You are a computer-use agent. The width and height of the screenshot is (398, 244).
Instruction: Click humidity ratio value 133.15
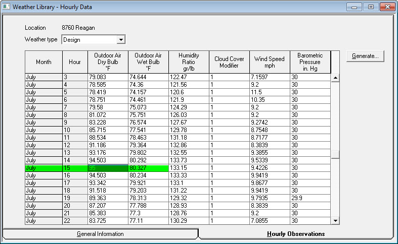coord(189,168)
